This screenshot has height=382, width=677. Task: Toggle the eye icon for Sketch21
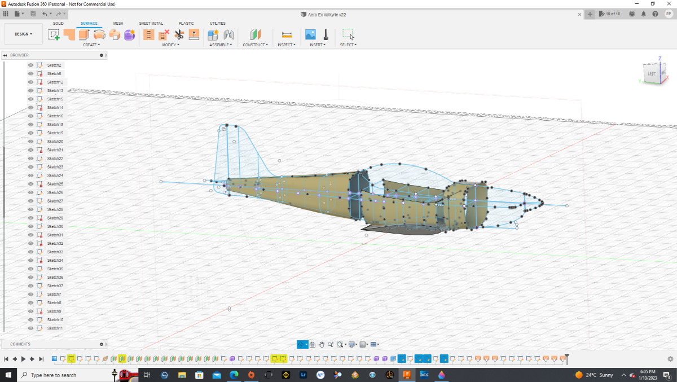(30, 150)
